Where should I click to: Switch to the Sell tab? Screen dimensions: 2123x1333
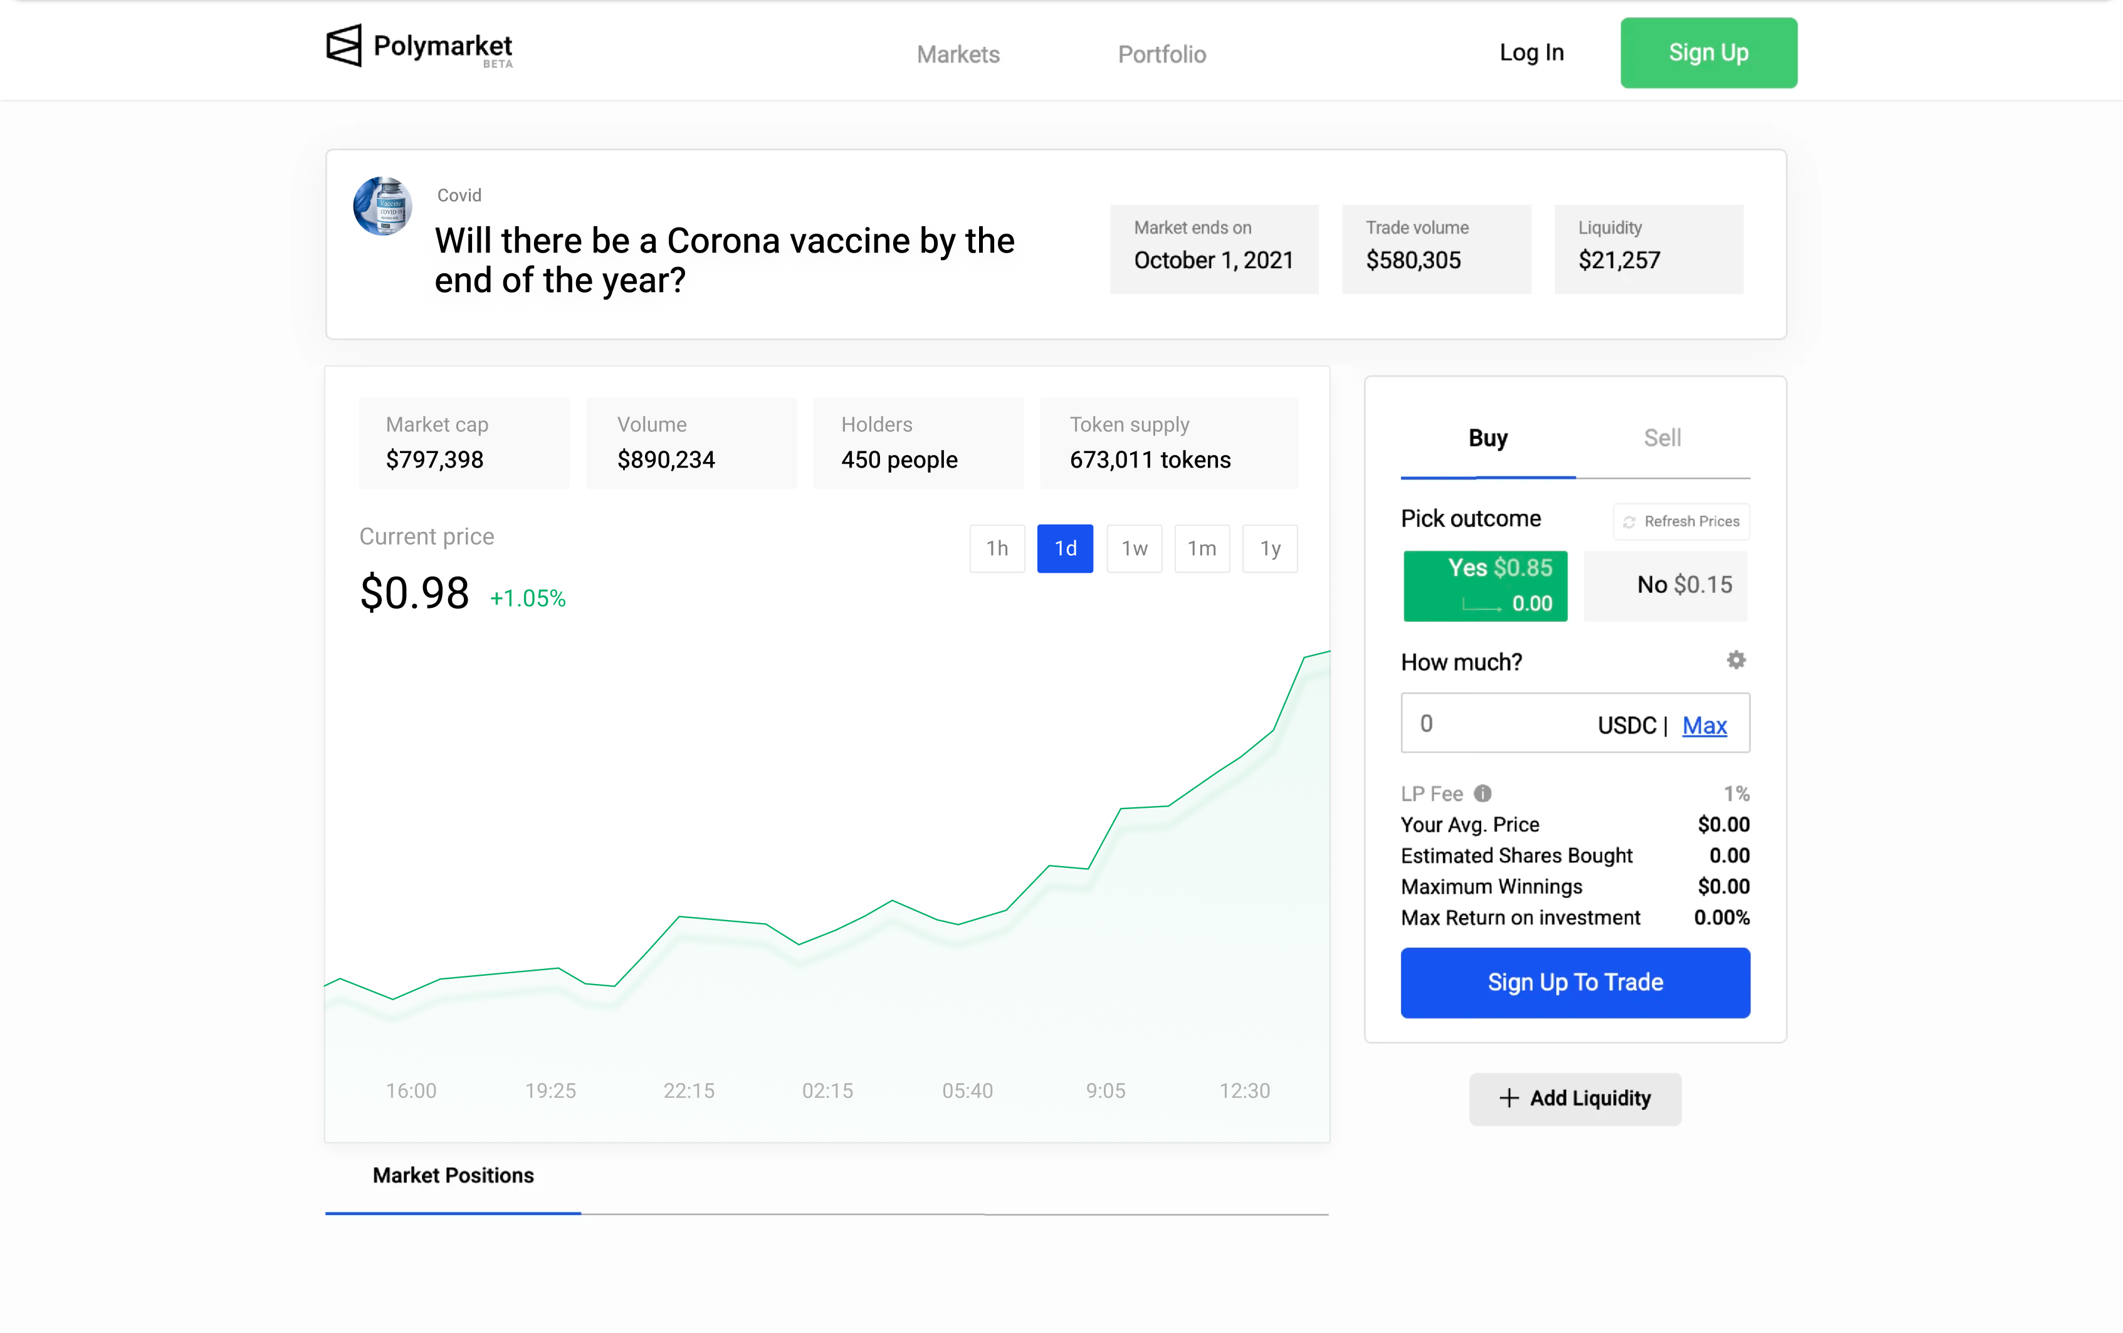(x=1662, y=438)
